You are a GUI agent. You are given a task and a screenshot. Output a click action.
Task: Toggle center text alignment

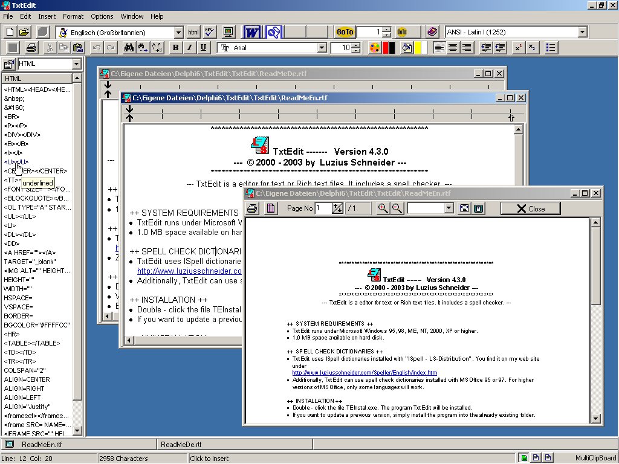[x=453, y=48]
